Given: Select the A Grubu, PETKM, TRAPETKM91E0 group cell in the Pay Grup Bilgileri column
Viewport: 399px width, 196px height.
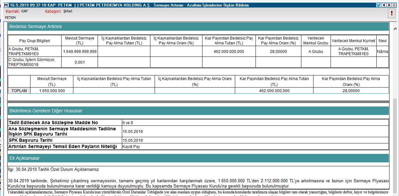Looking at the screenshot, I should 35,51.
